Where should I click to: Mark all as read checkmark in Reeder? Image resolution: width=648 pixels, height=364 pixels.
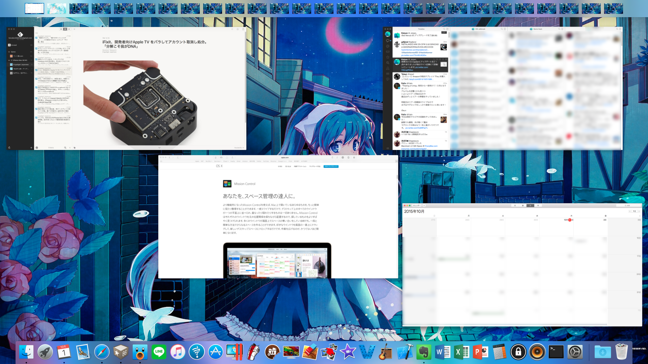click(37, 148)
